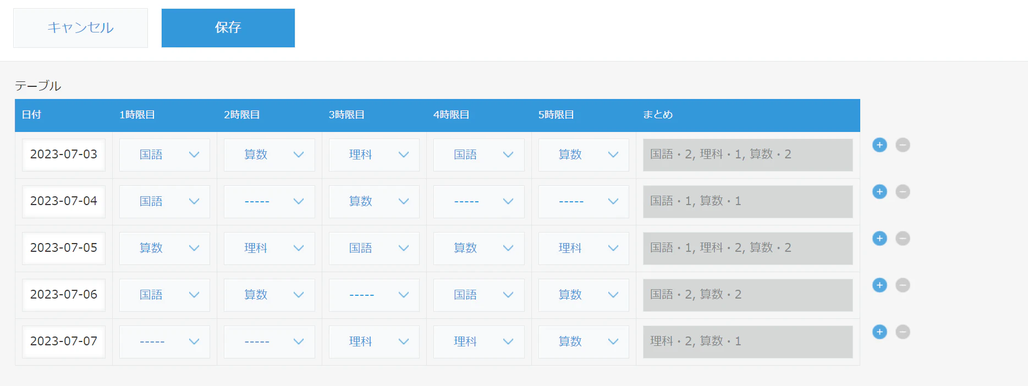The width and height of the screenshot is (1028, 386).
Task: Click まとめ field reading 国語・2, 理科・1, 算数・2
Action: coord(747,155)
